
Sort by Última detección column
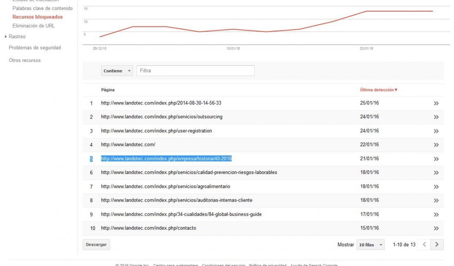(x=378, y=90)
